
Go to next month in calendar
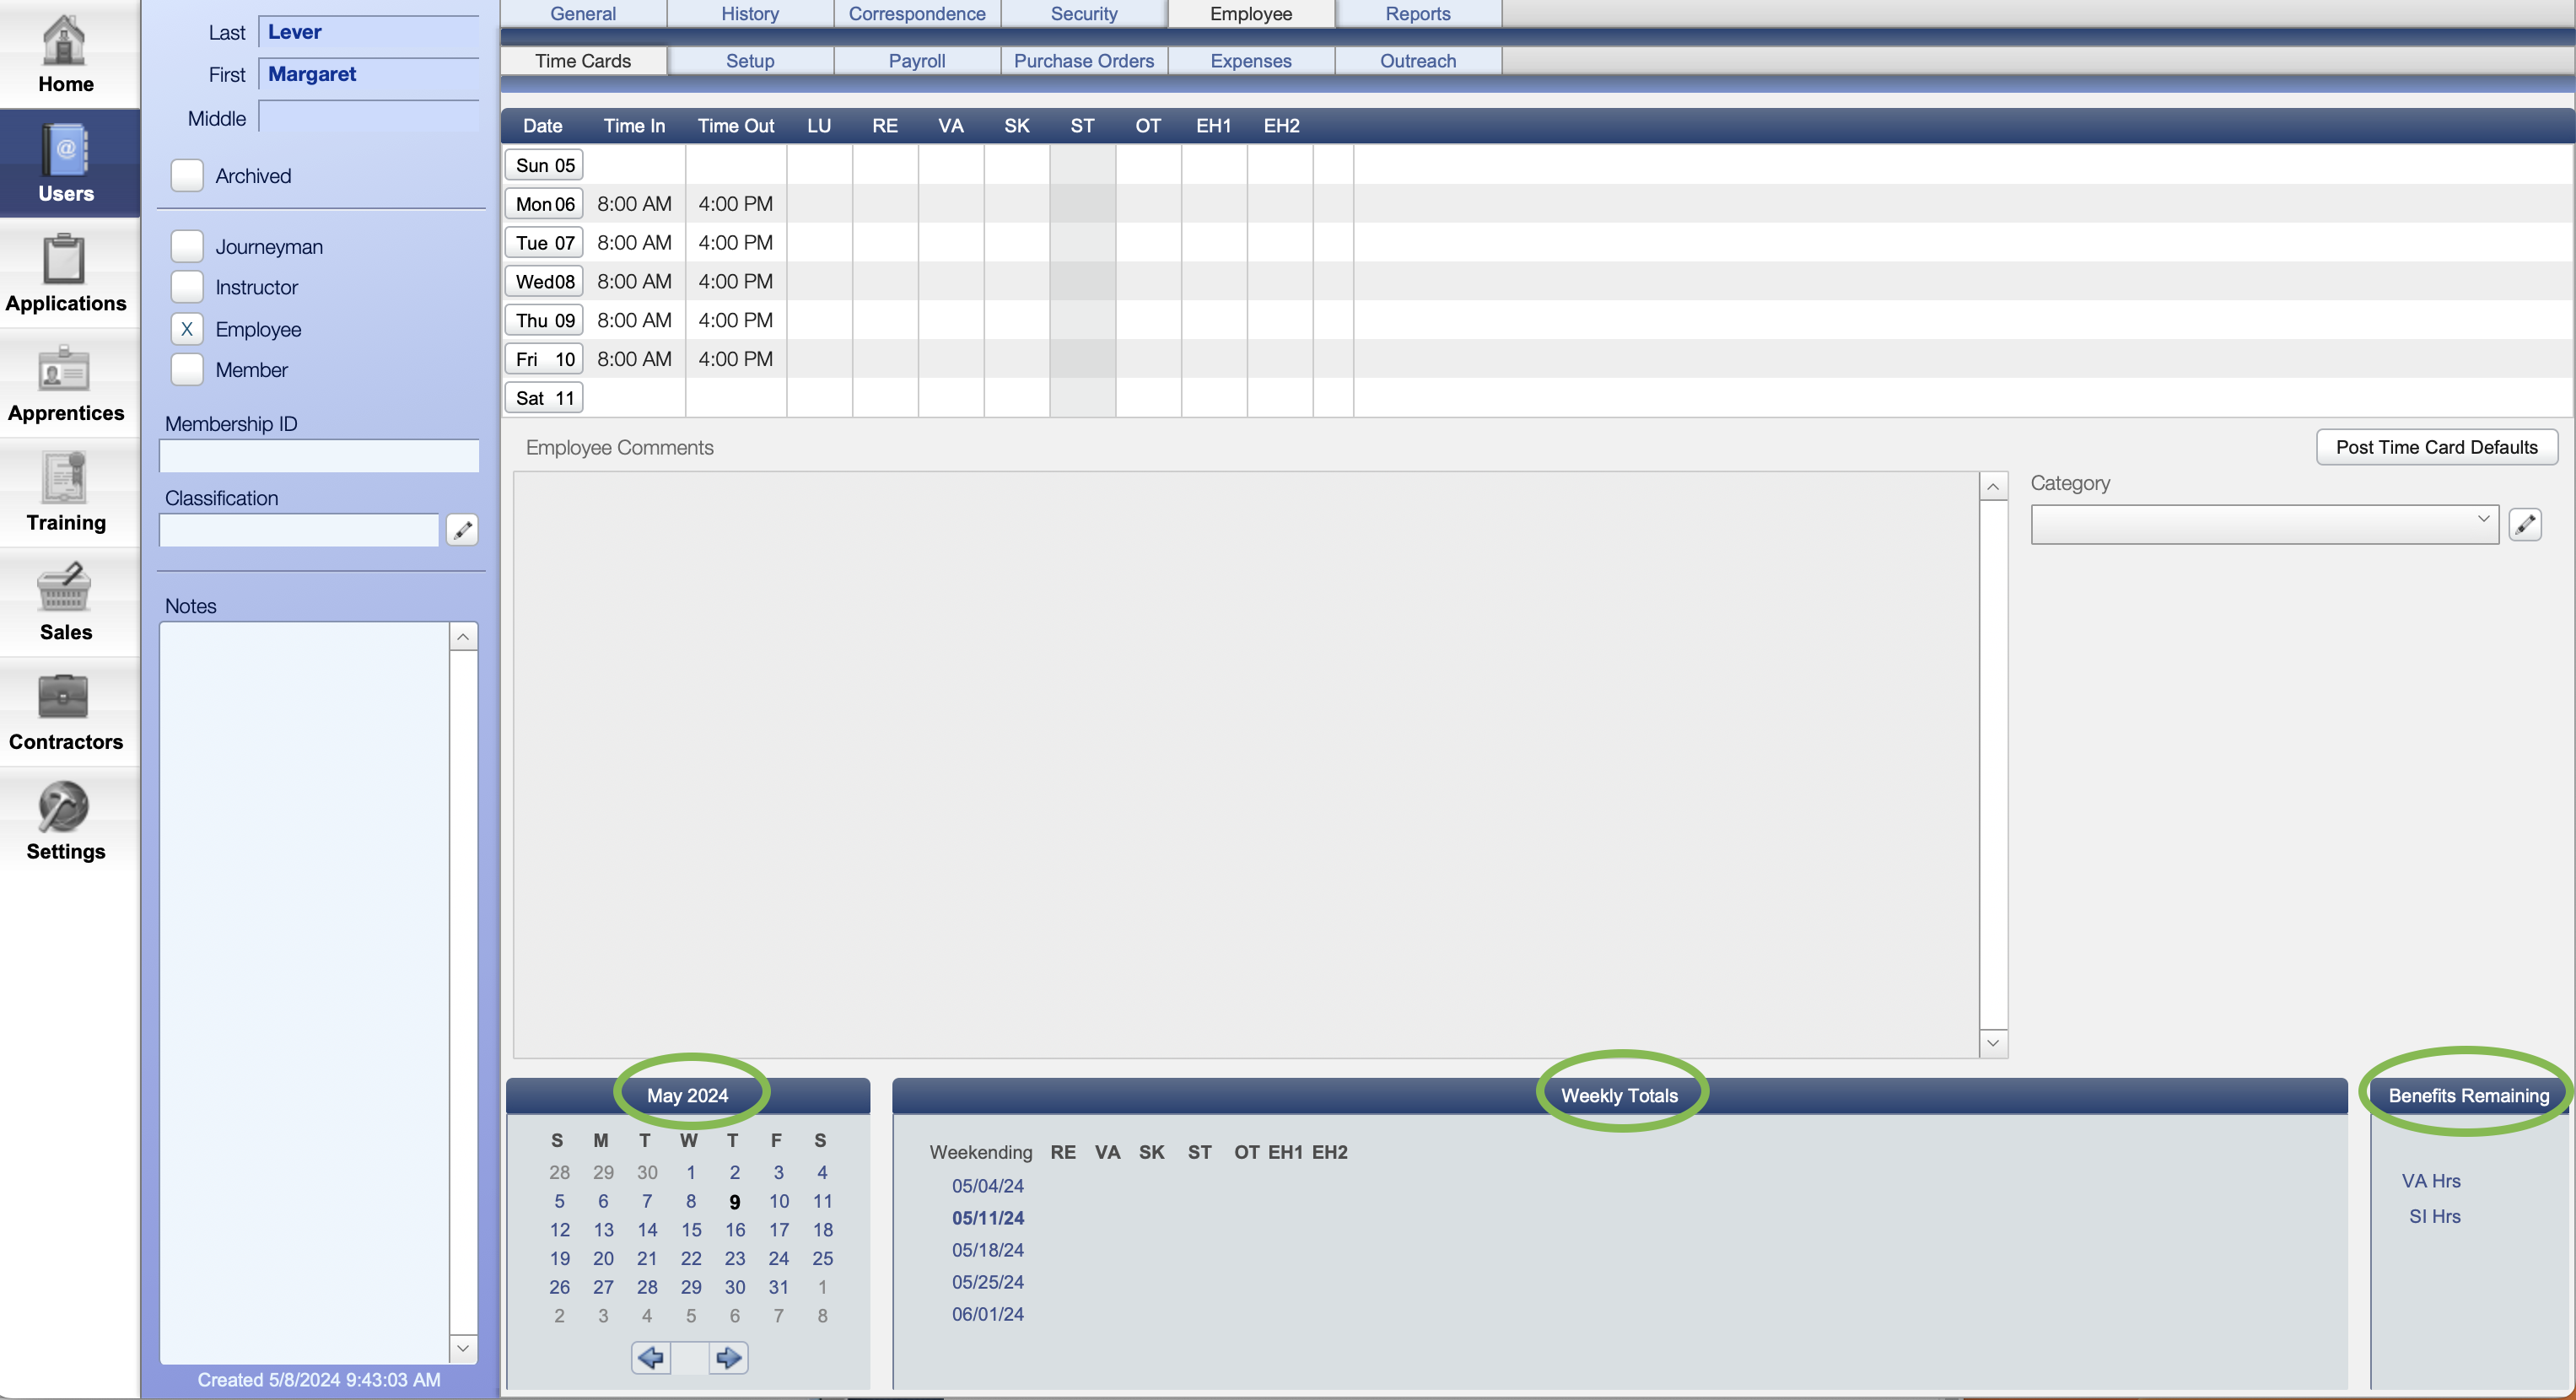pyautogui.click(x=728, y=1358)
